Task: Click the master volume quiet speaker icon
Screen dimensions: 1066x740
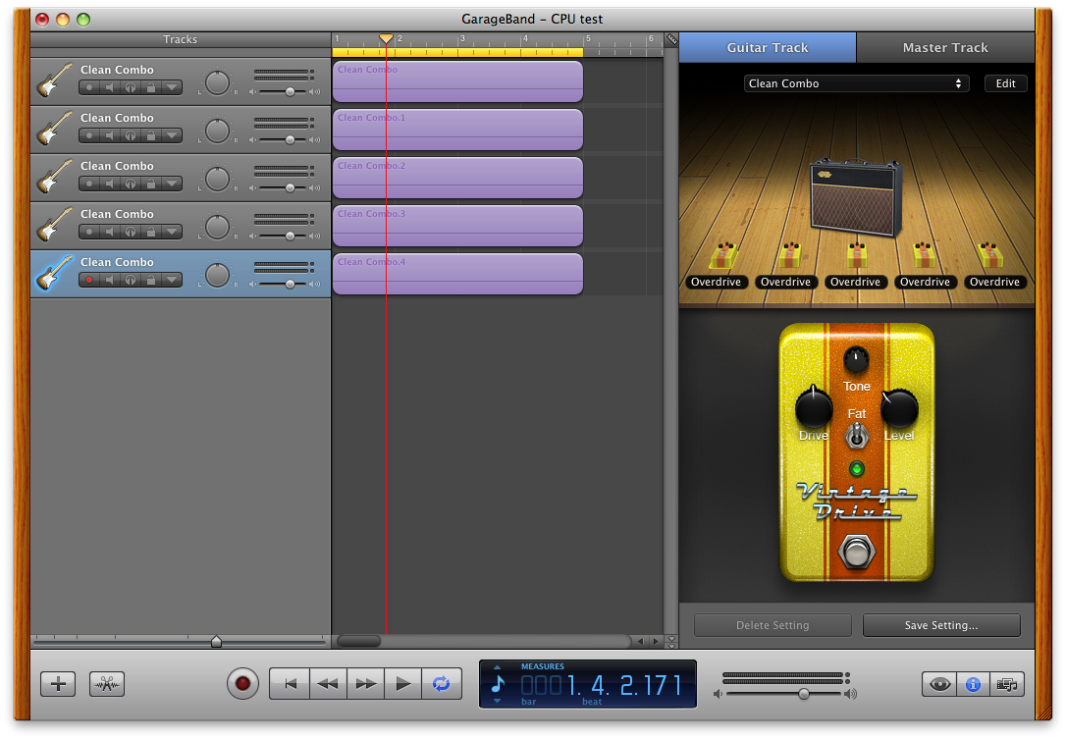Action: click(718, 694)
